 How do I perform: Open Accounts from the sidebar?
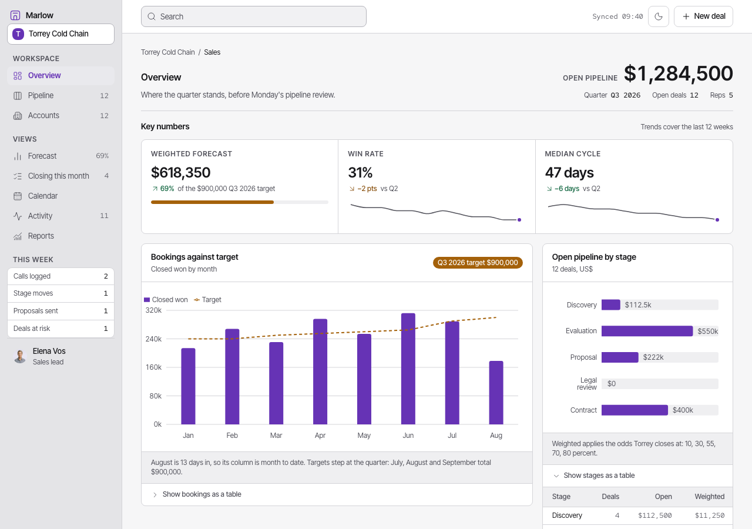(61, 116)
